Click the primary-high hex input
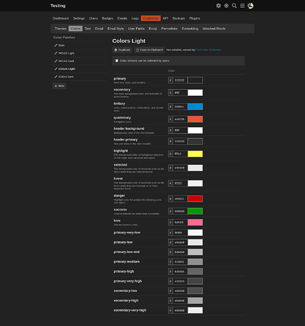This screenshot has width=305, height=326. (180, 271)
